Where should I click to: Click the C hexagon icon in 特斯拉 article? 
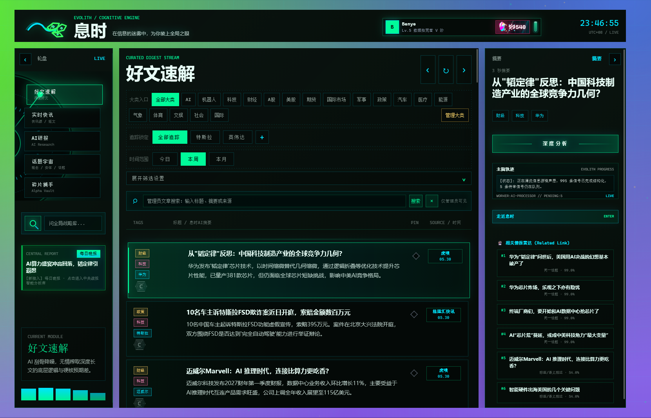pyautogui.click(x=139, y=345)
